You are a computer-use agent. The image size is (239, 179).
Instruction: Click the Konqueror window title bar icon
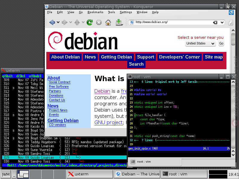(47, 7)
